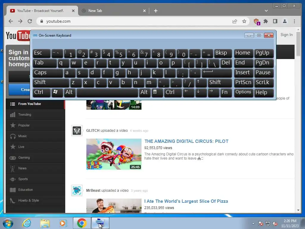The width and height of the screenshot is (305, 229).
Task: Click the down arrow key on keyboard
Action: click(201, 93)
